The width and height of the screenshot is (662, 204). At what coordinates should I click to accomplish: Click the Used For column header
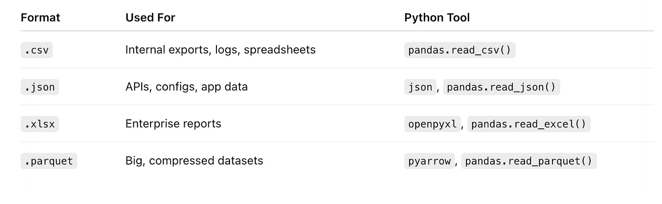150,18
